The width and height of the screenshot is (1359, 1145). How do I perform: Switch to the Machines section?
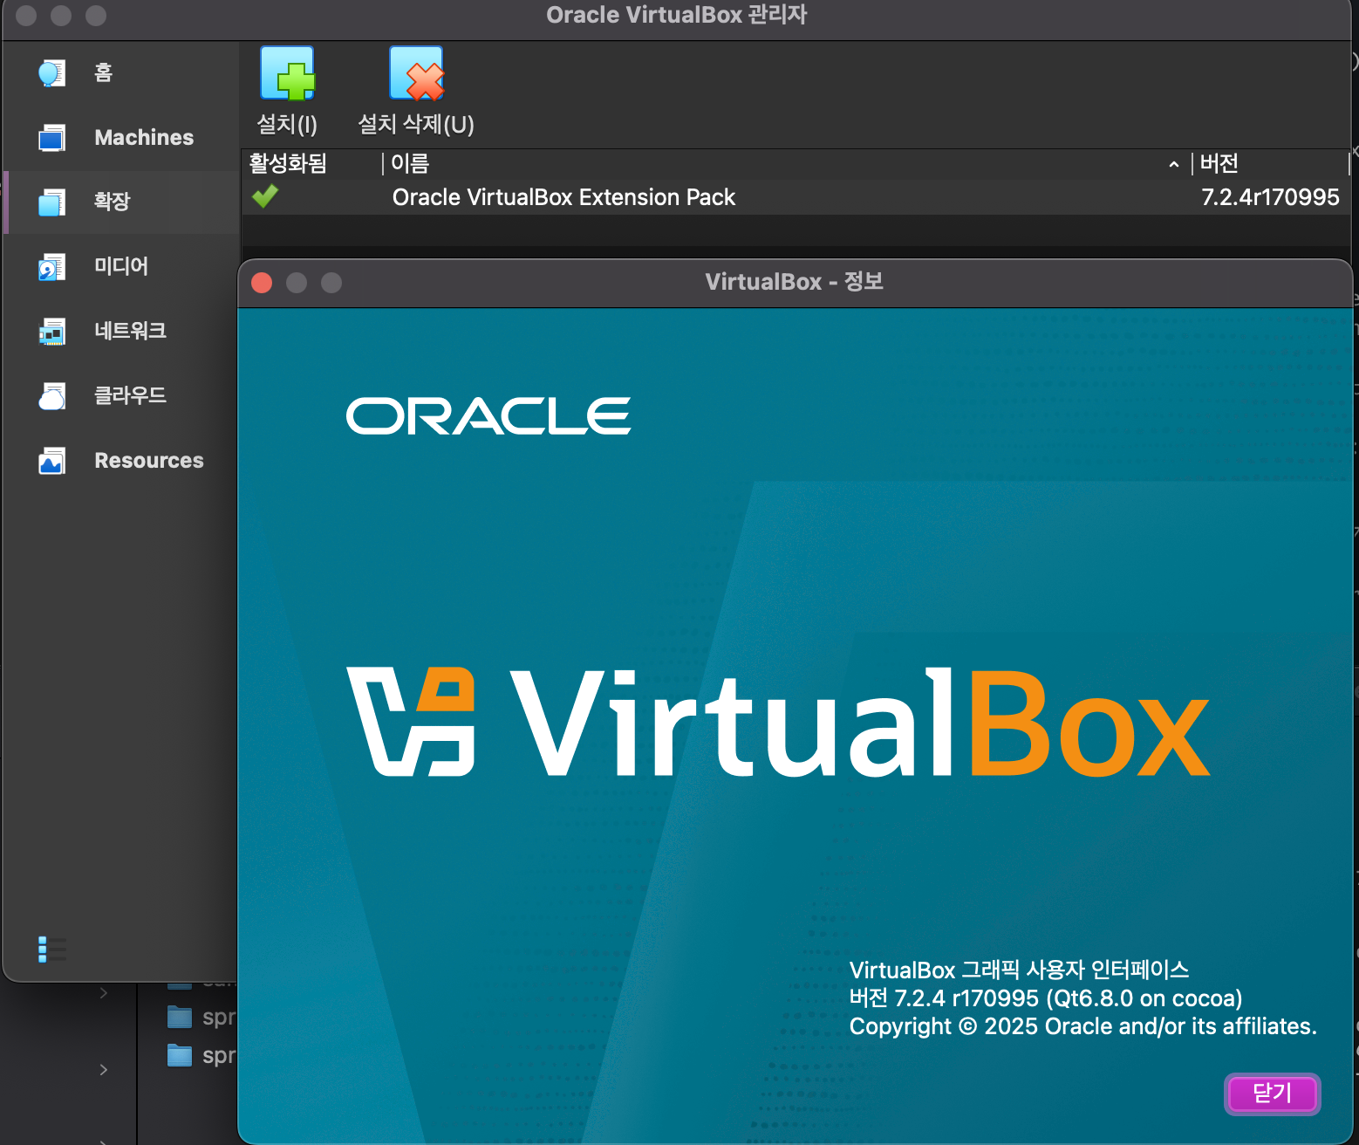click(x=144, y=137)
